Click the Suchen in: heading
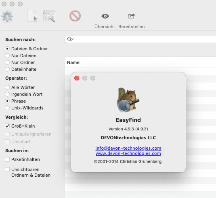Image resolution: width=216 pixels, height=198 pixels. coord(17,151)
